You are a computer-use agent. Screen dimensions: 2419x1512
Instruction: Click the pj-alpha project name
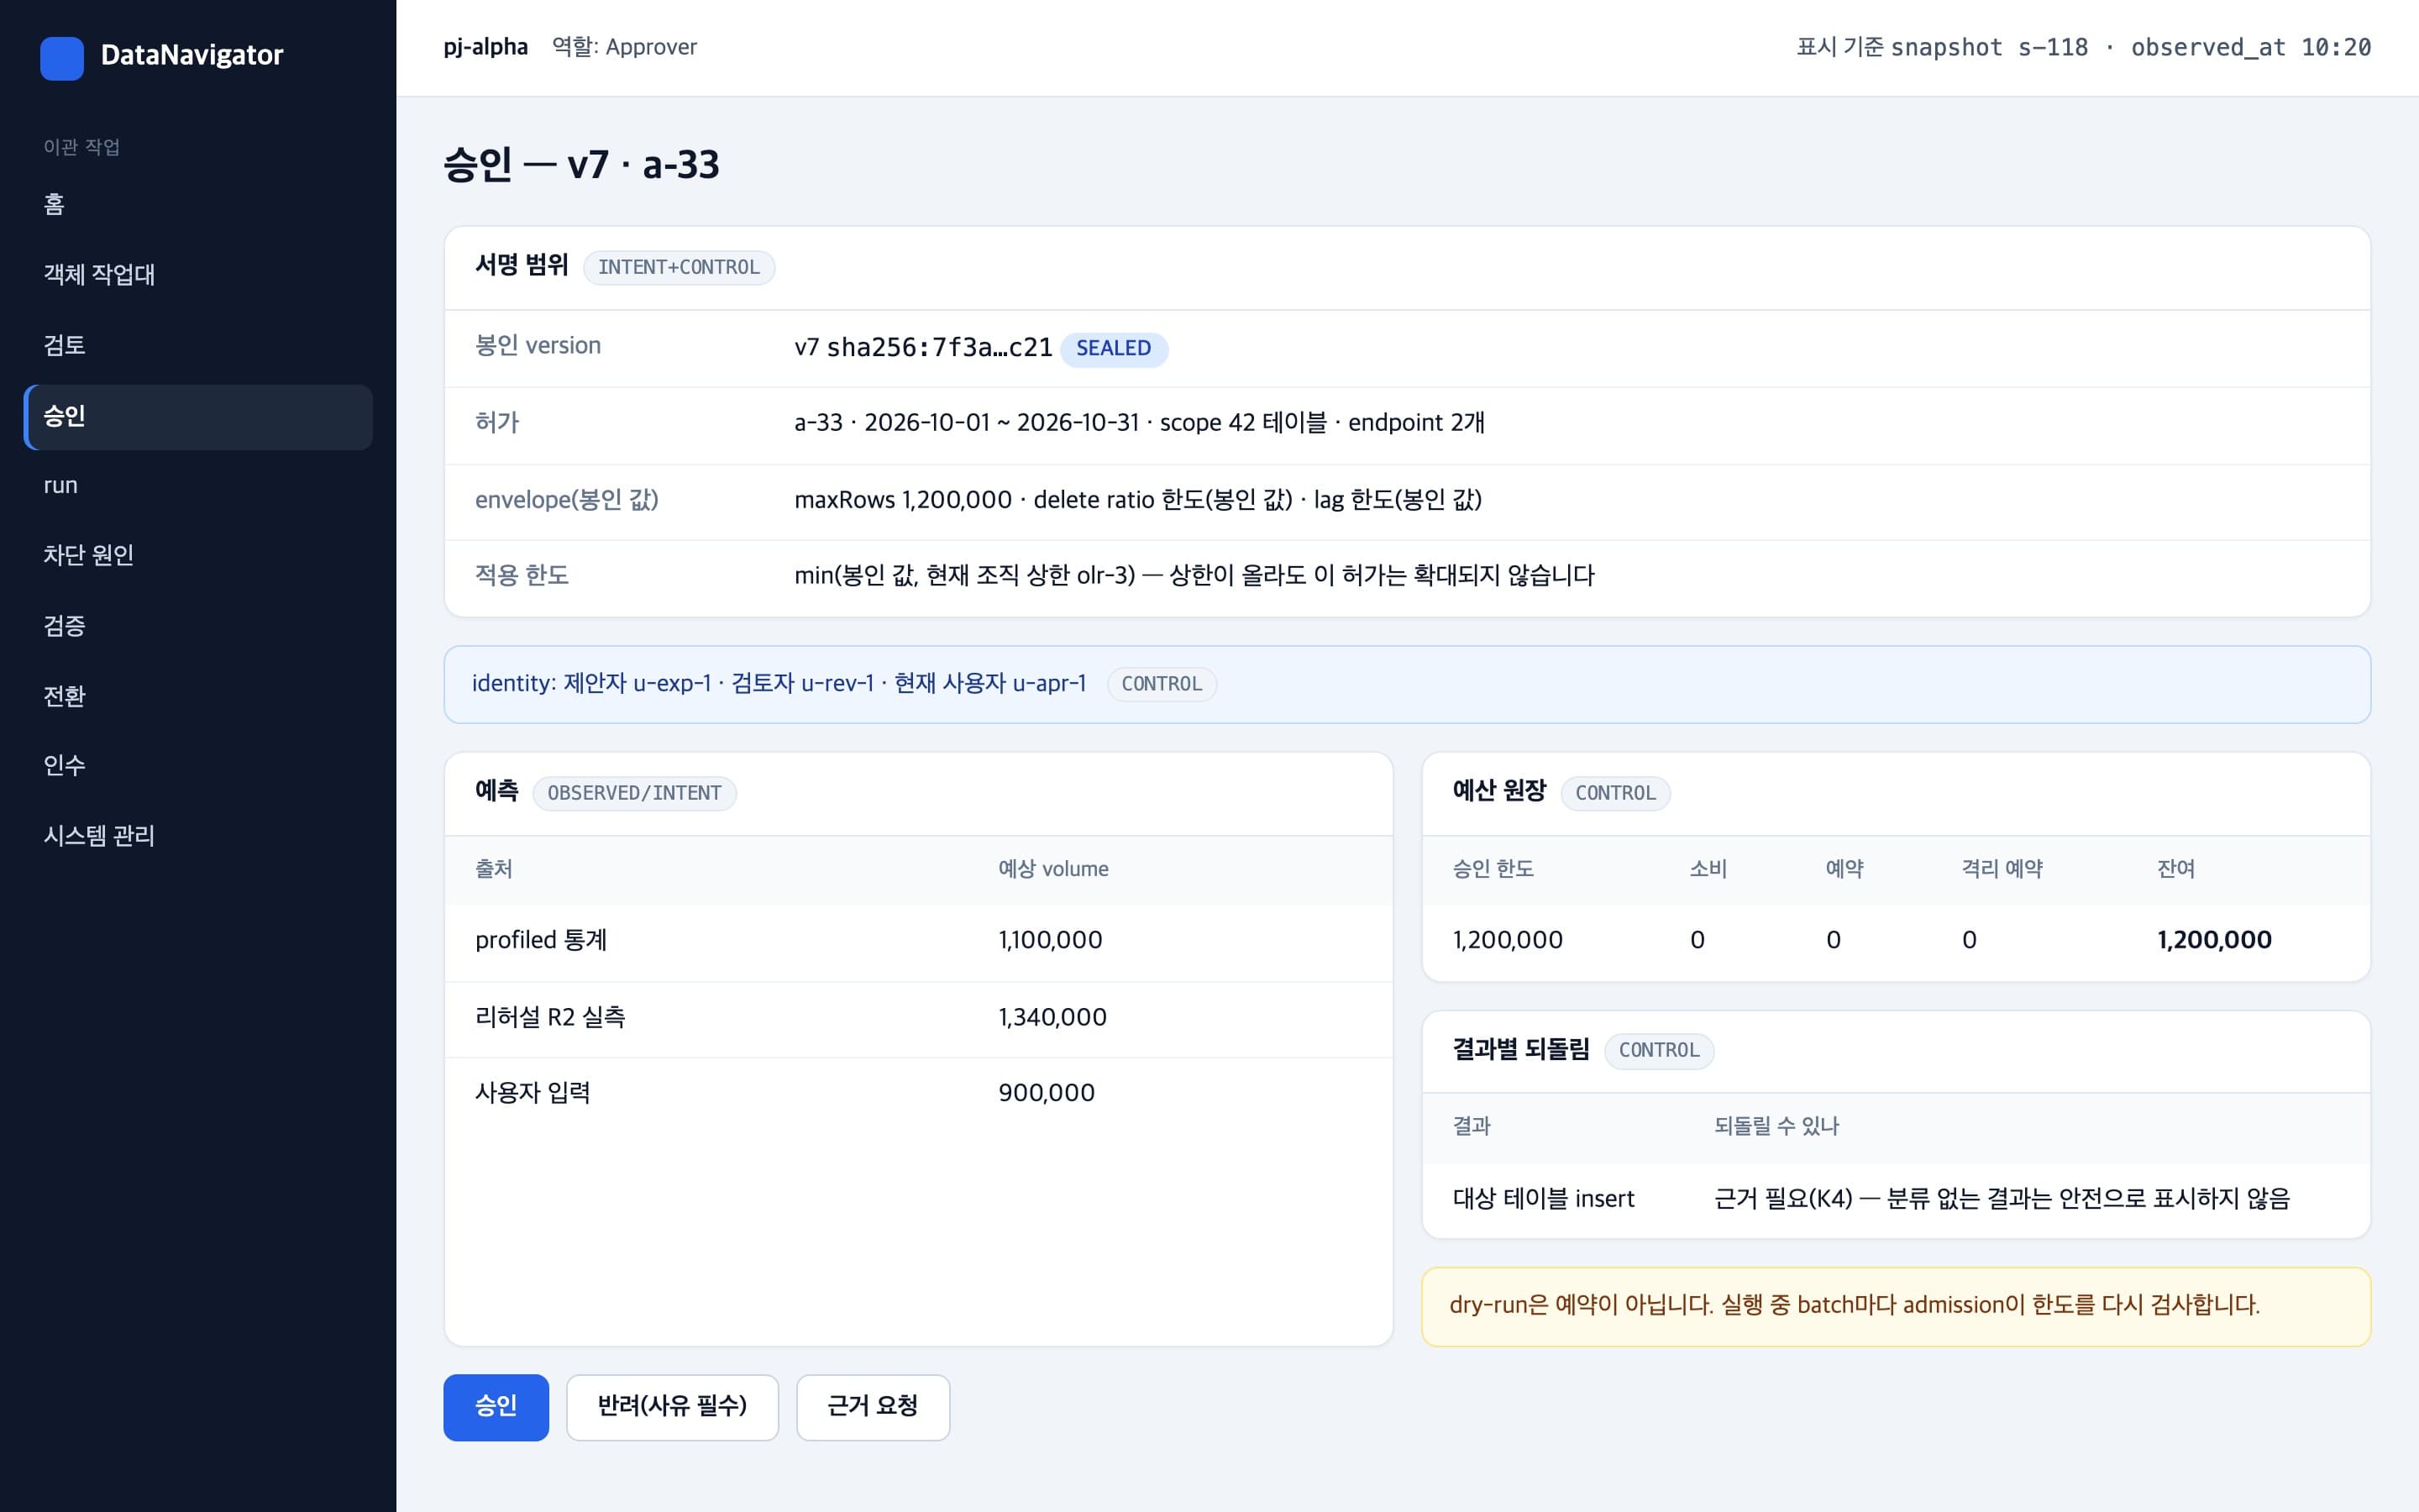[485, 47]
